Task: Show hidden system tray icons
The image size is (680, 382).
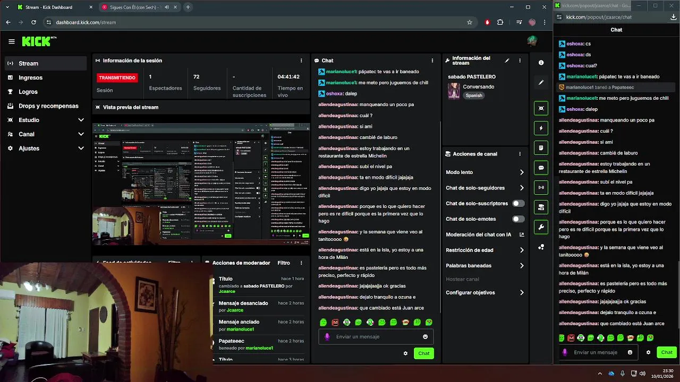Action: [x=600, y=374]
